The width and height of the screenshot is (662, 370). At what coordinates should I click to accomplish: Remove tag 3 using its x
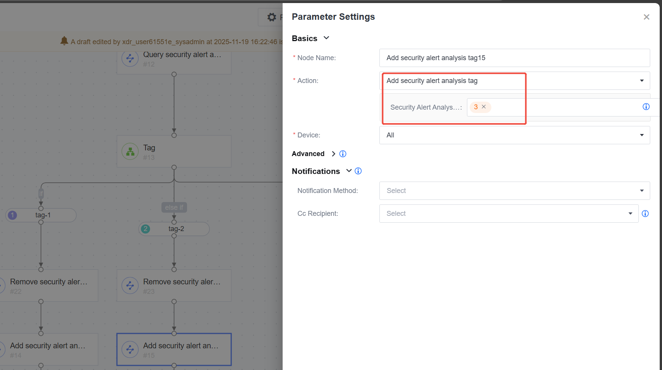pos(484,107)
